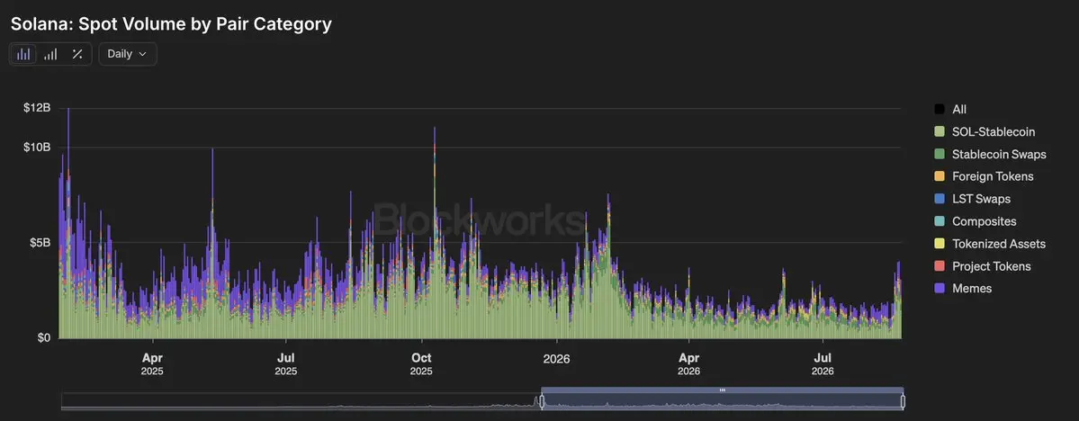The image size is (1079, 421).
Task: Click the unselected area of the range navigator
Action: tap(301, 402)
